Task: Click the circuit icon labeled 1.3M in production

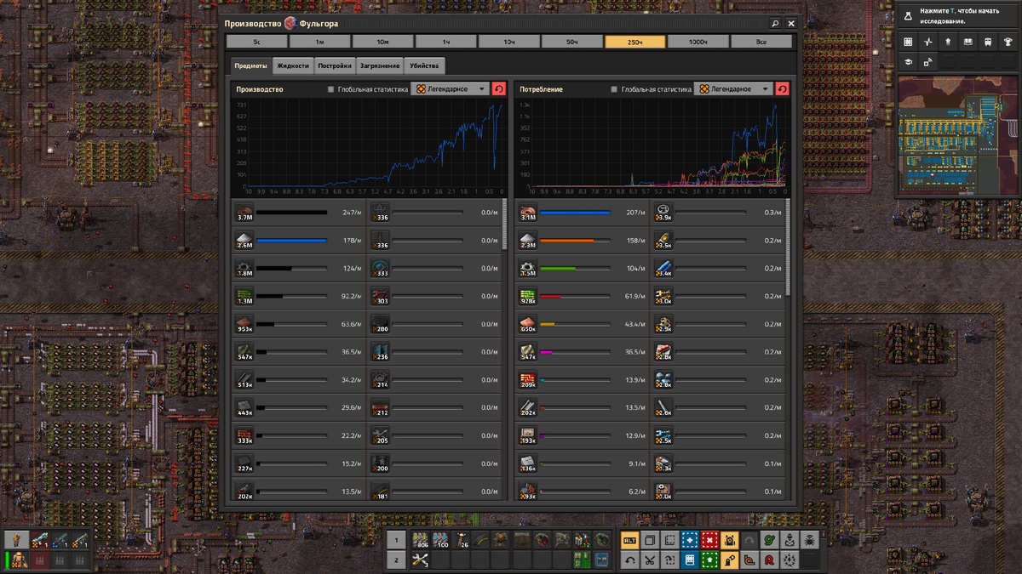Action: coord(244,296)
